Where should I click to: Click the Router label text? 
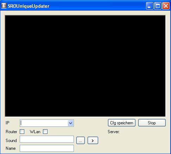coord(11,132)
